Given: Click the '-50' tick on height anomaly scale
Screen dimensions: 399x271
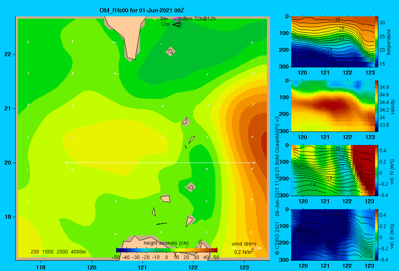Looking at the screenshot, I should (116, 257).
